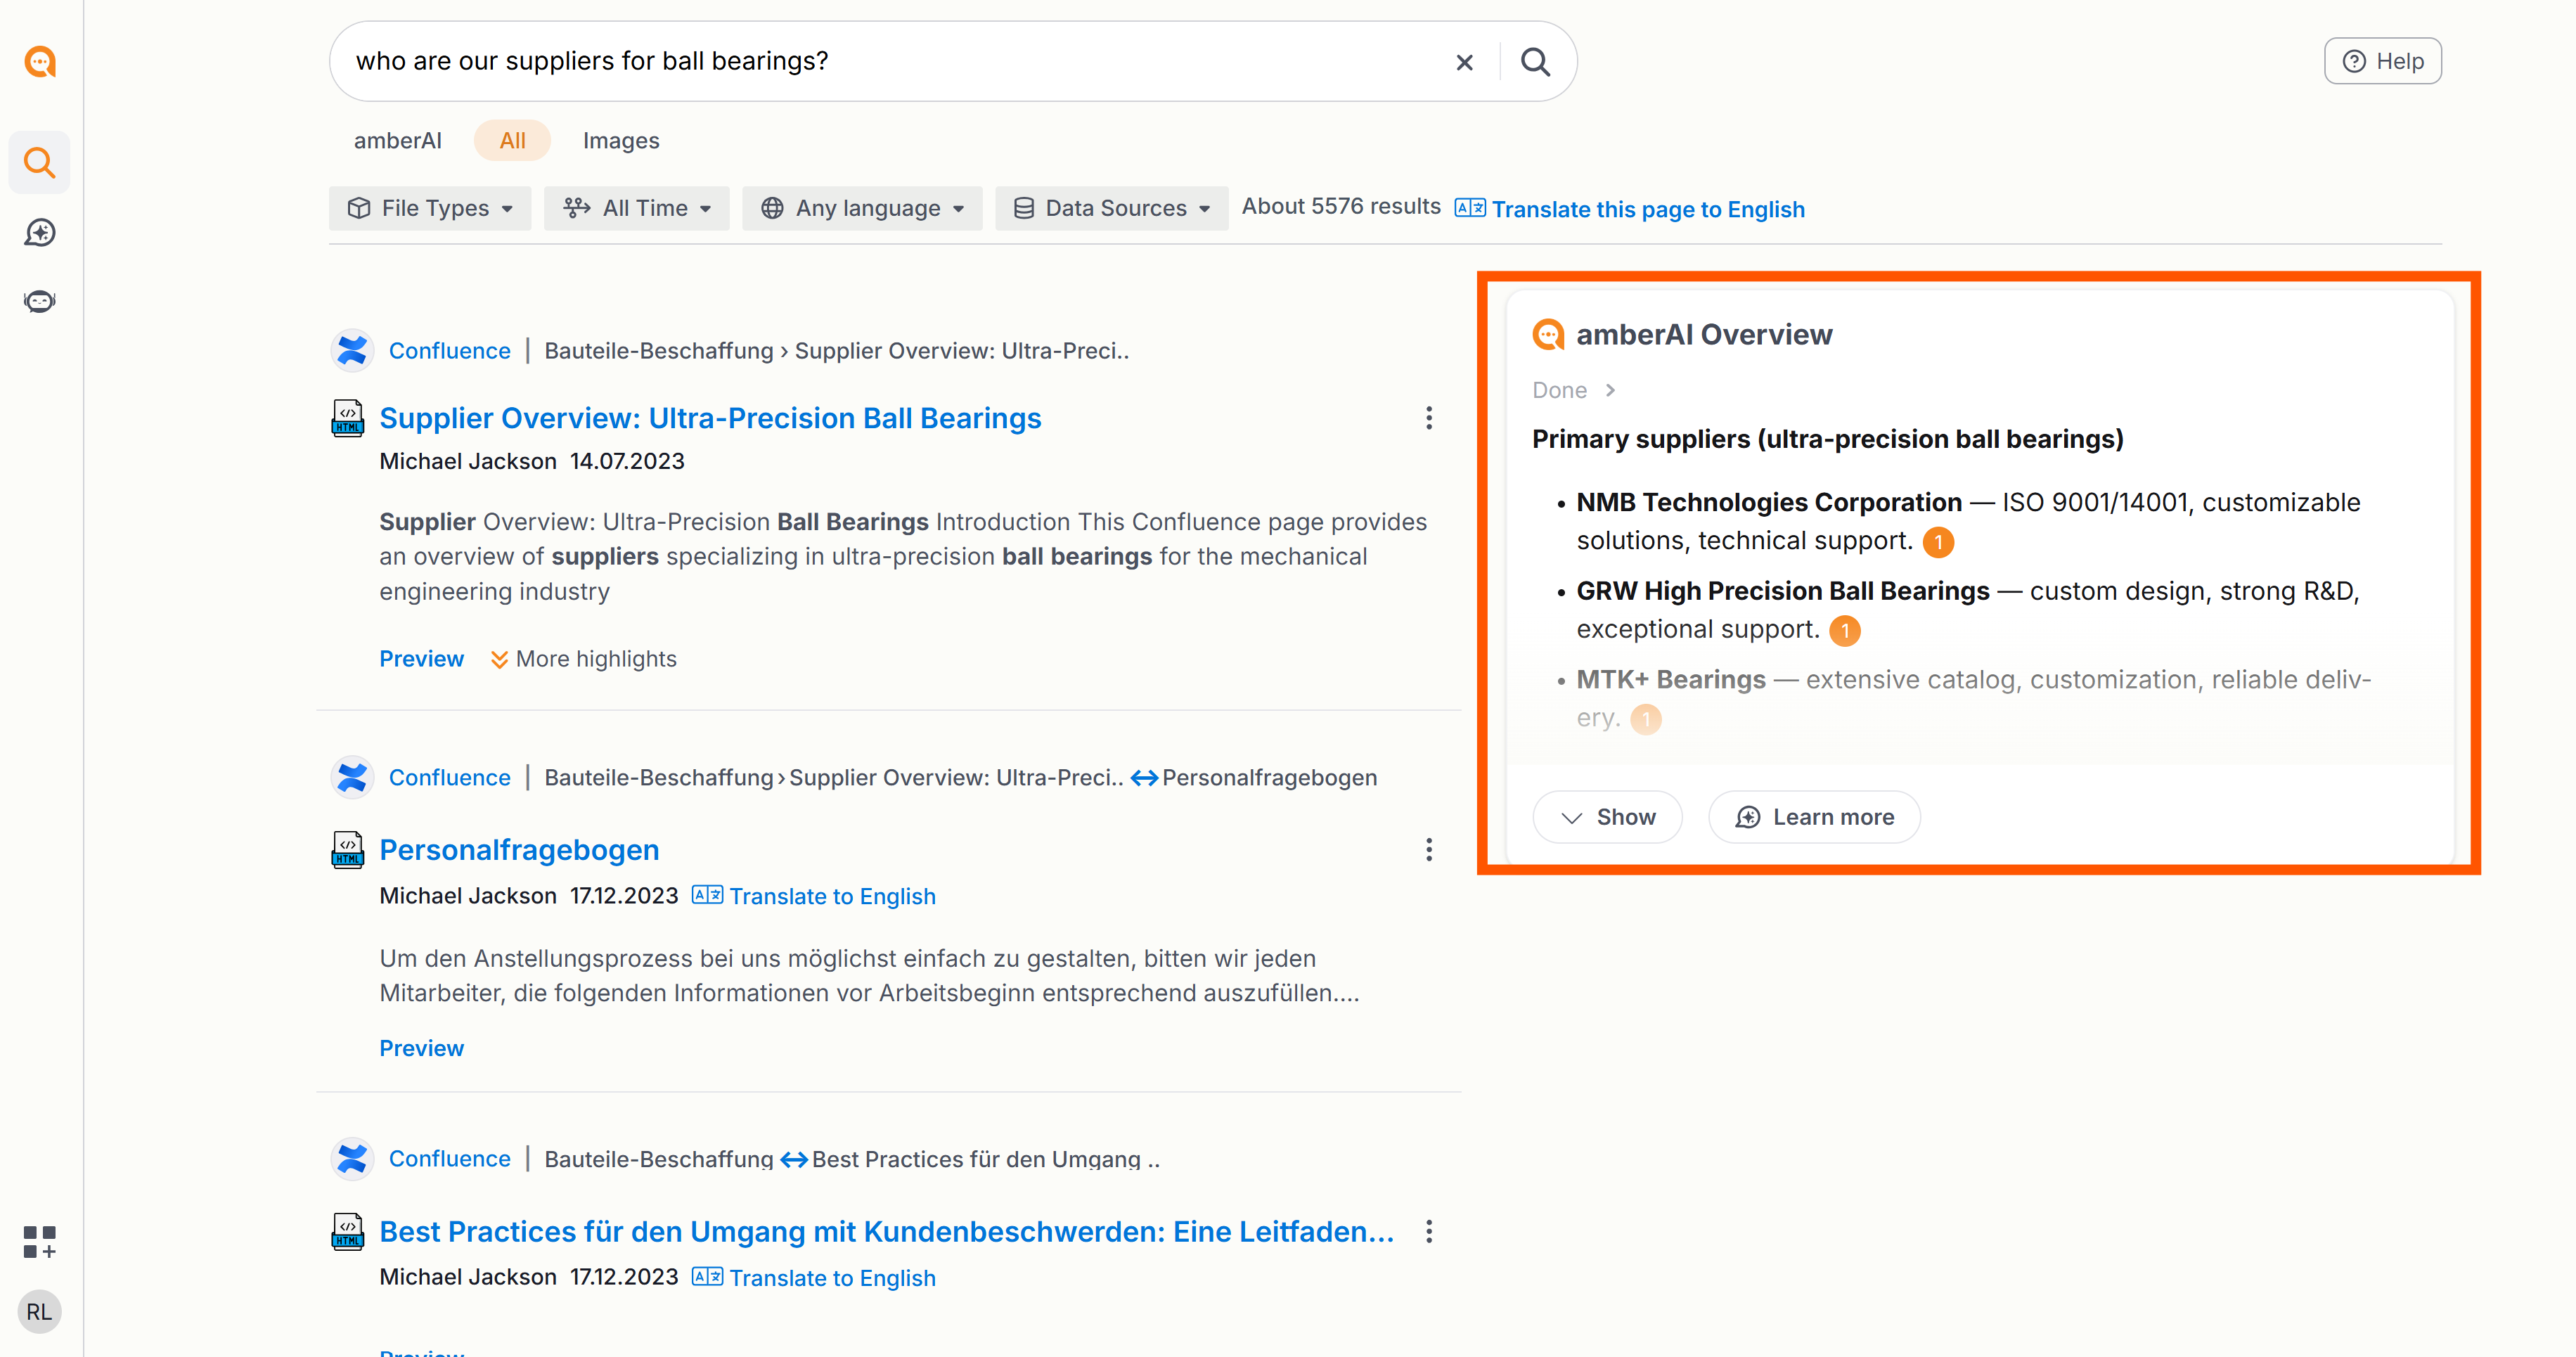Click citation badge 1 for NMB Technologies
Viewport: 2576px width, 1357px height.
point(1938,542)
